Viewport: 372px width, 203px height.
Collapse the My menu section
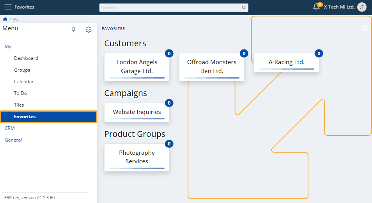tap(8, 47)
